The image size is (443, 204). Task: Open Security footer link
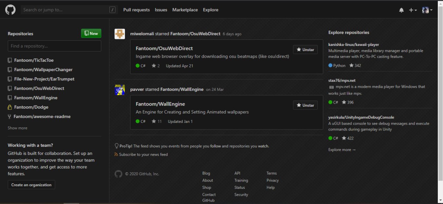(241, 195)
